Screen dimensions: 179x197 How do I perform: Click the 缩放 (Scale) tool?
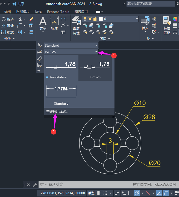click(x=8, y=32)
